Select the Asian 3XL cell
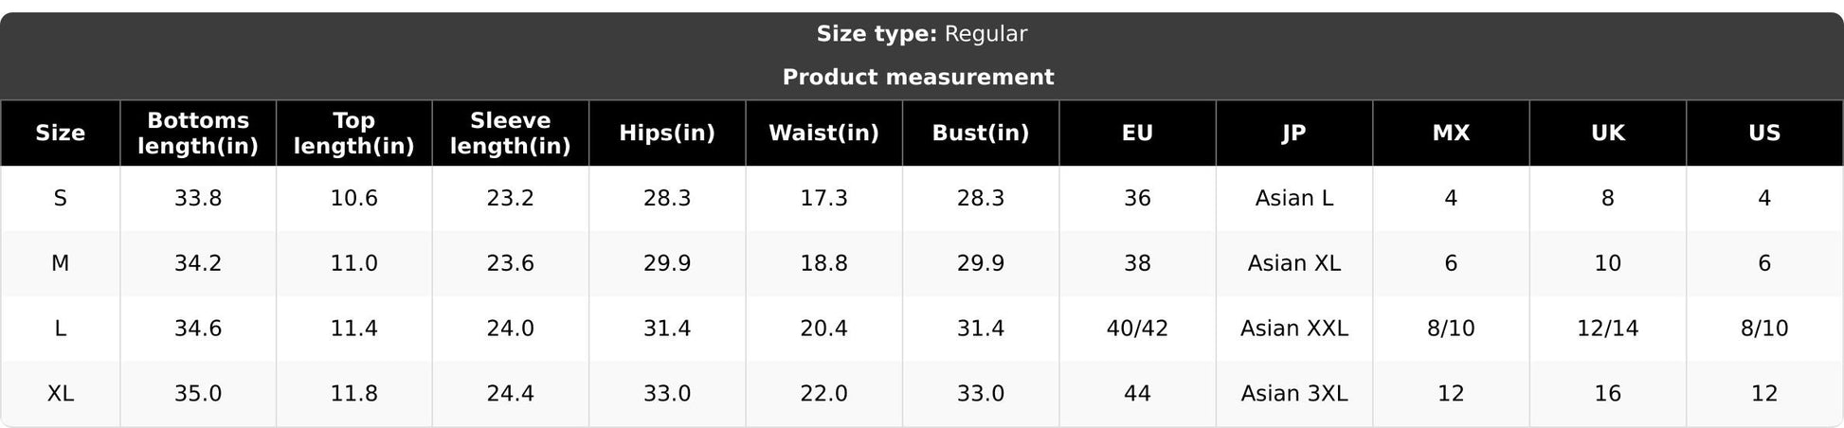1844x428 pixels. pos(1294,393)
